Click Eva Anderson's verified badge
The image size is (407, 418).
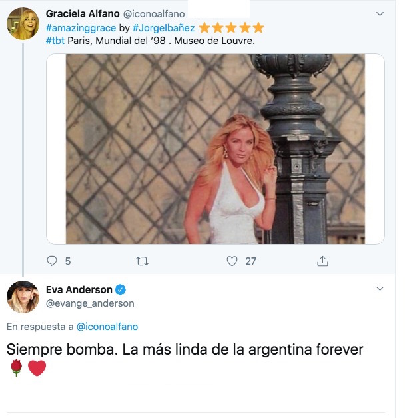(x=121, y=289)
